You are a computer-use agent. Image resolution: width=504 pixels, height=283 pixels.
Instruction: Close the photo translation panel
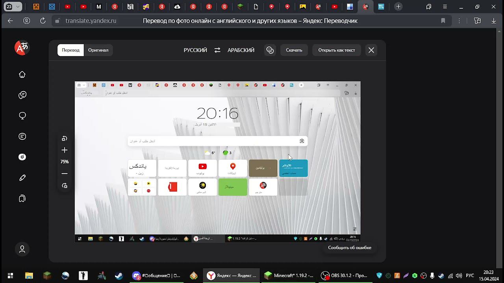click(371, 50)
